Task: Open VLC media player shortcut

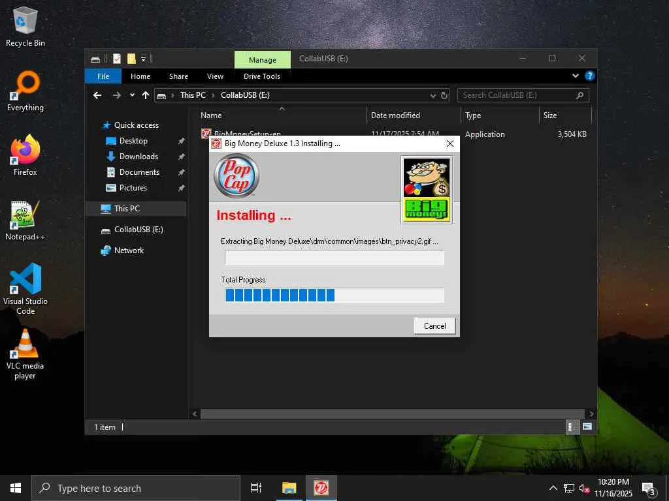Action: coord(25,354)
